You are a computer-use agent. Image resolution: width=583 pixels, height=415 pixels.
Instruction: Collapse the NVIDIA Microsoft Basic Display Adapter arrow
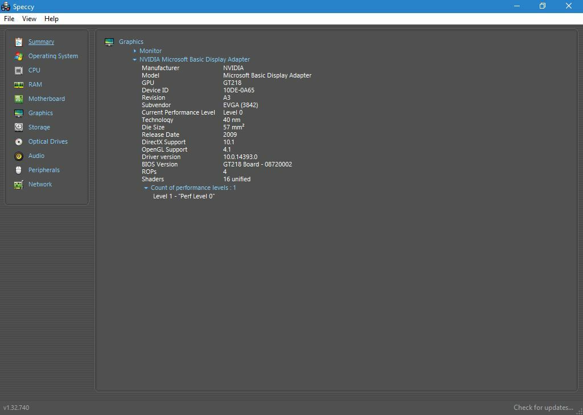(134, 59)
